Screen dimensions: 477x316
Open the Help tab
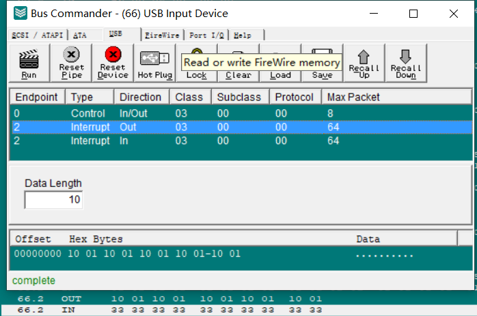pos(243,35)
